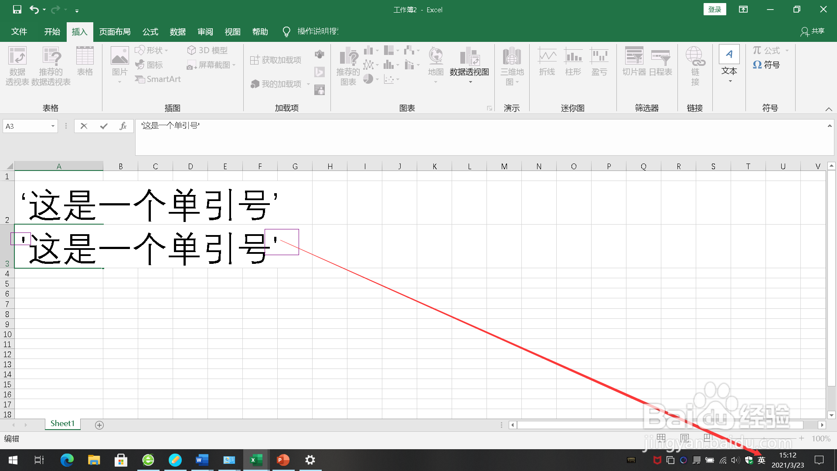Open the SmartArt graphic tool

[158, 79]
